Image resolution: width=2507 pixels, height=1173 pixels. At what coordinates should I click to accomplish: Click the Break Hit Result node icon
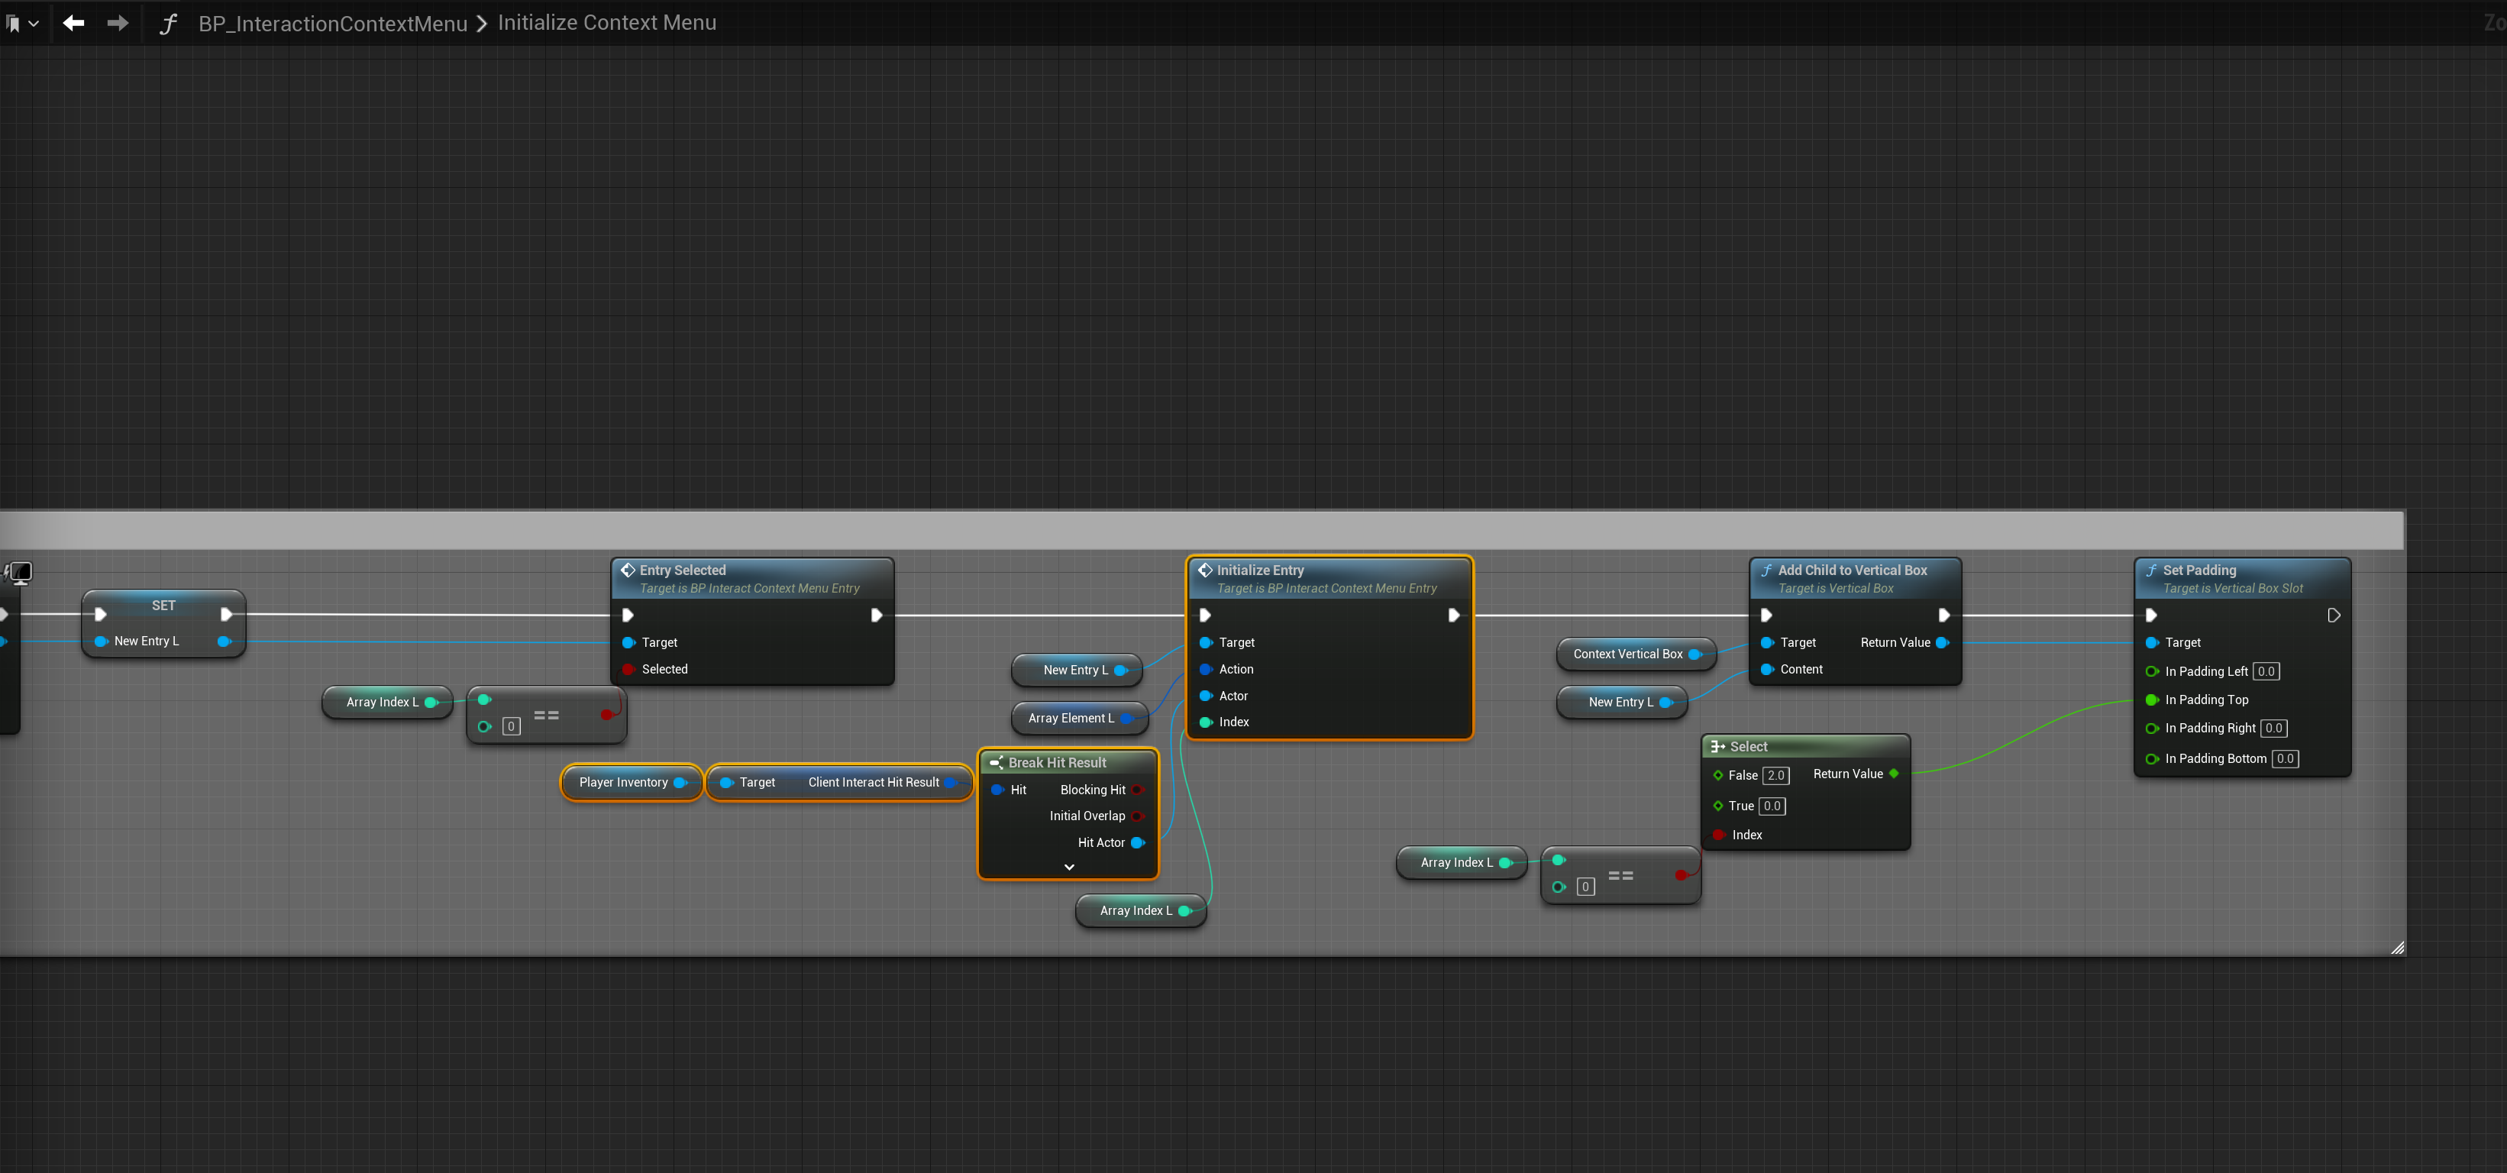pos(996,762)
